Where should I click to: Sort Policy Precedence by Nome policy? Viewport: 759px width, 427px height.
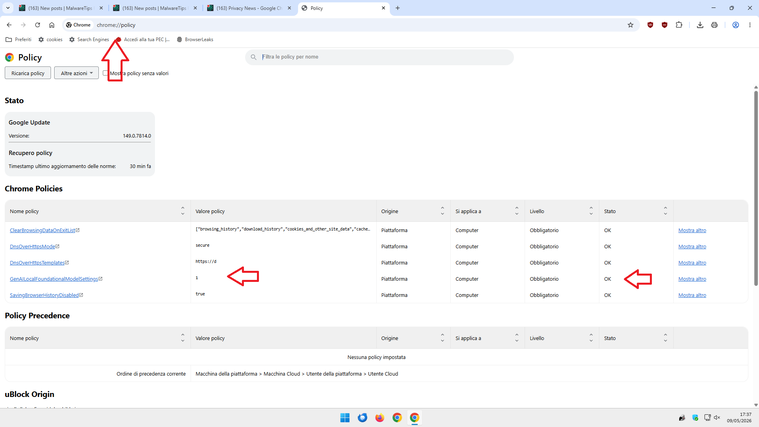point(183,338)
